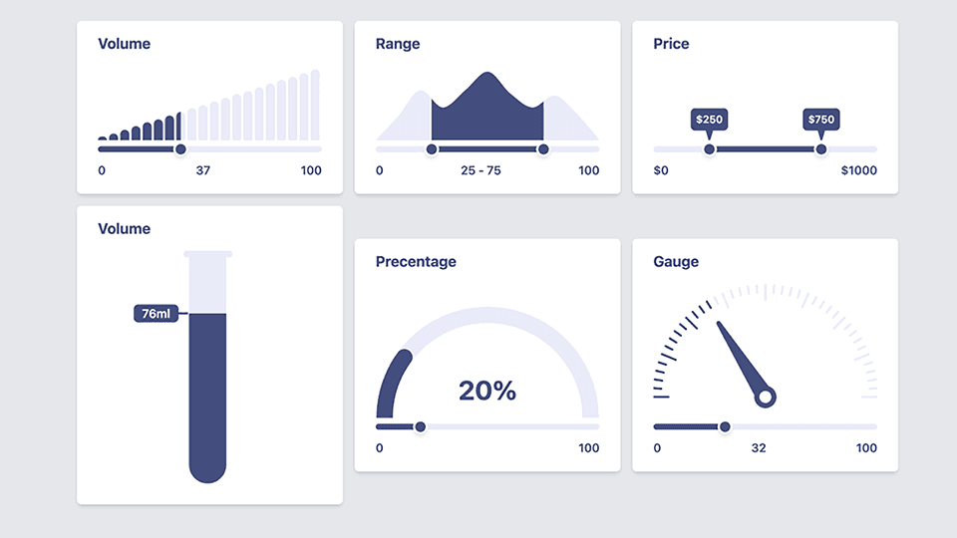This screenshot has width=957, height=538.
Task: Click the Range slider right handle
Action: (x=543, y=149)
